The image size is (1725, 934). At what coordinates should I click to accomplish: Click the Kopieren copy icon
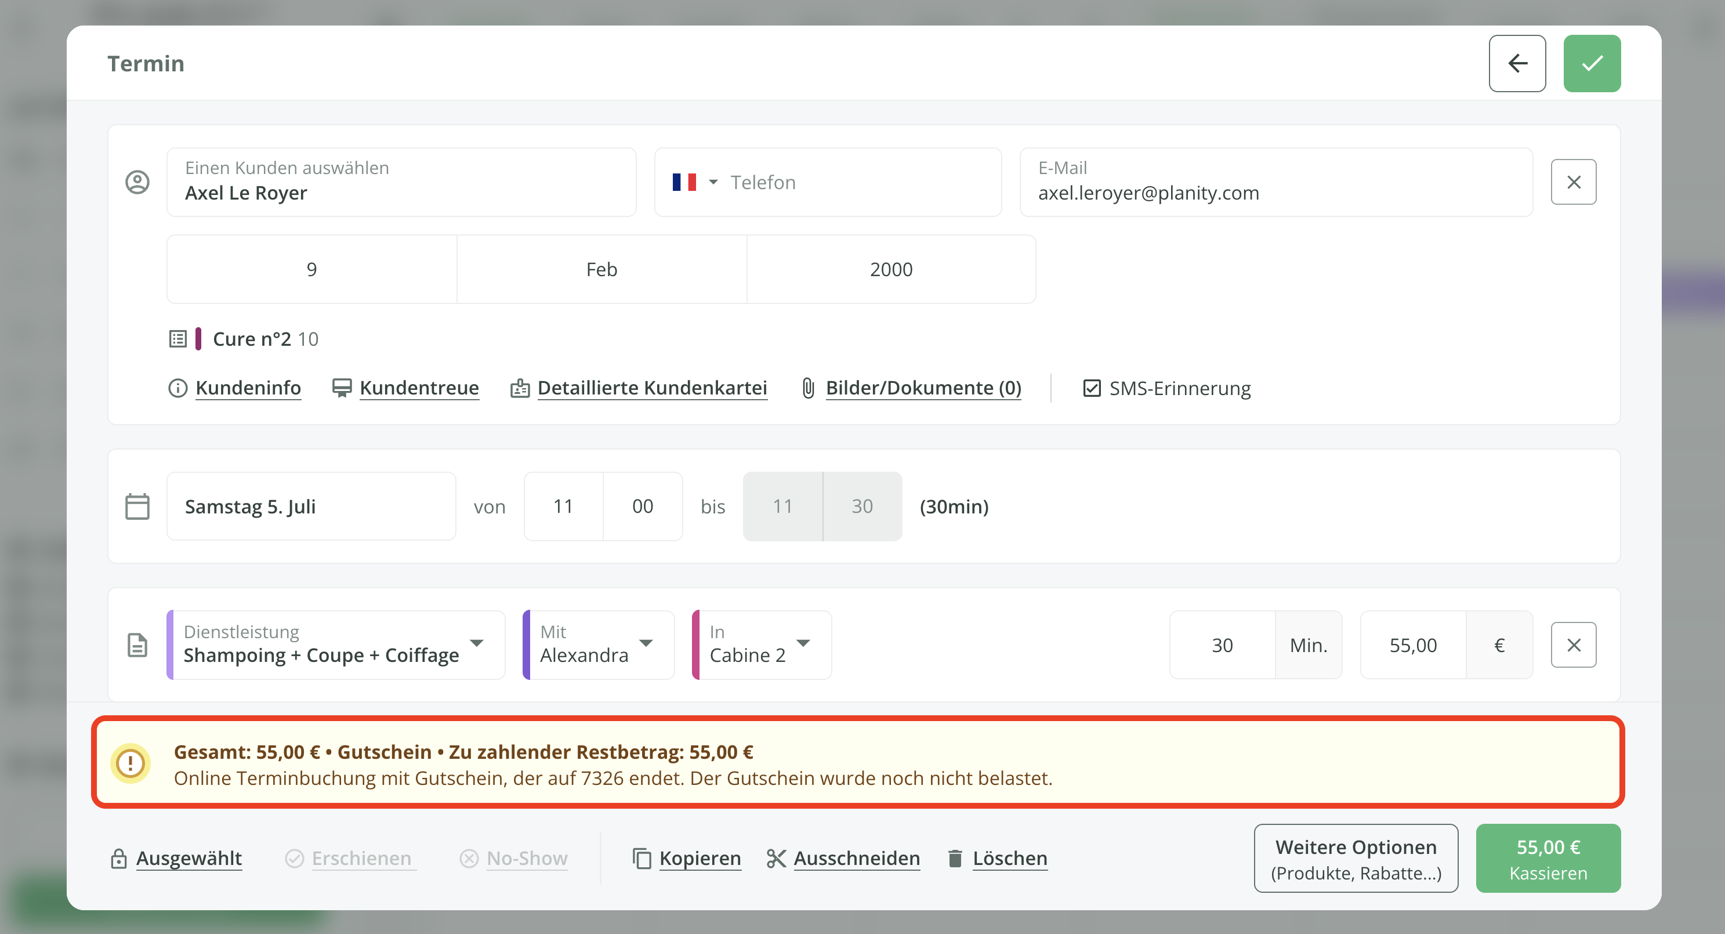tap(642, 857)
